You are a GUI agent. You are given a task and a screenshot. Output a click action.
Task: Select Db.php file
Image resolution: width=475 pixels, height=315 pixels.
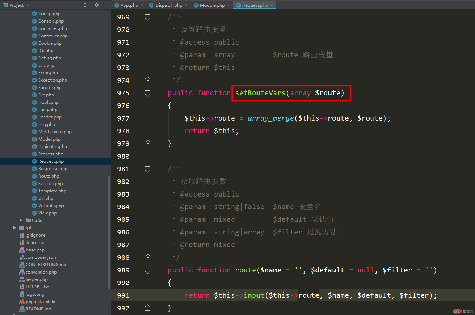(x=46, y=50)
